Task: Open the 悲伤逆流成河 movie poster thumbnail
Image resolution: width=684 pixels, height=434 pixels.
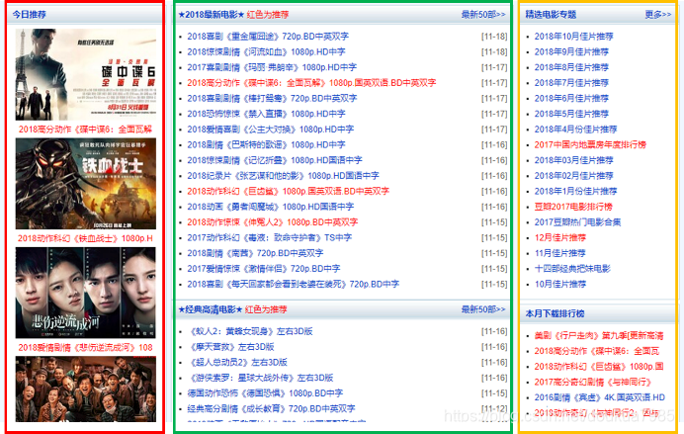Action: [85, 293]
